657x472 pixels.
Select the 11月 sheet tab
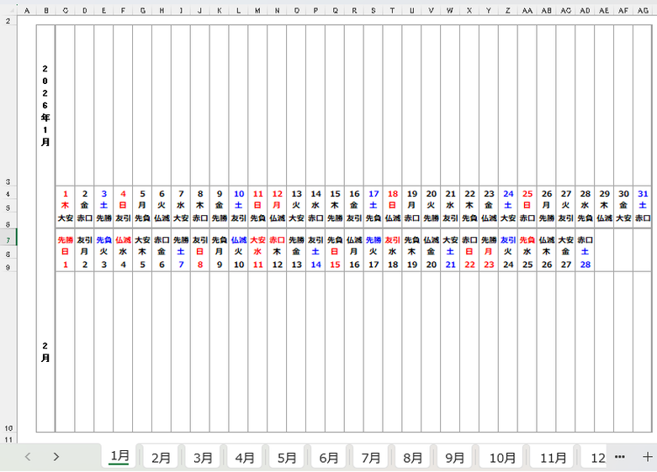point(553,458)
